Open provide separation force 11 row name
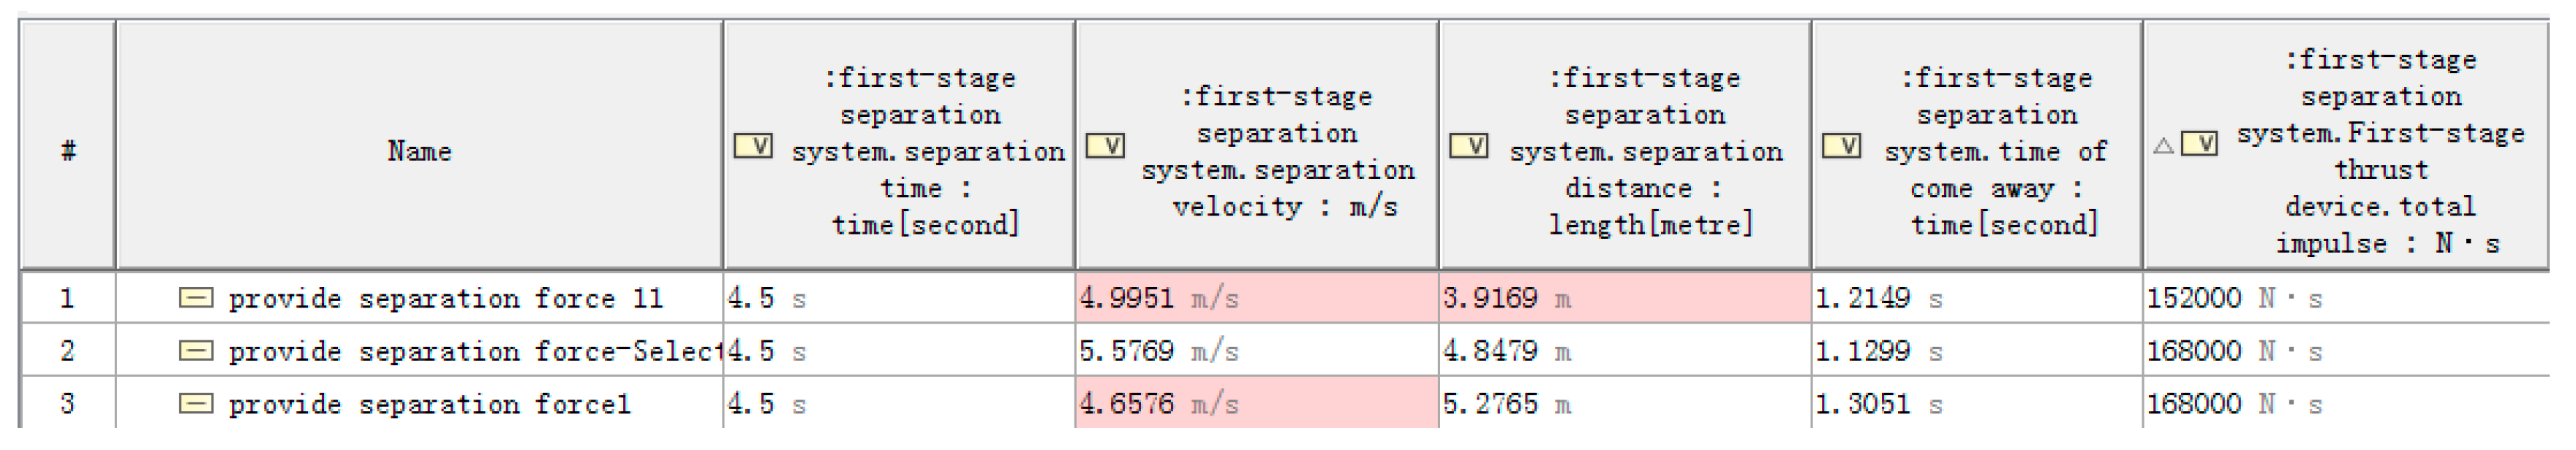 coord(446,298)
